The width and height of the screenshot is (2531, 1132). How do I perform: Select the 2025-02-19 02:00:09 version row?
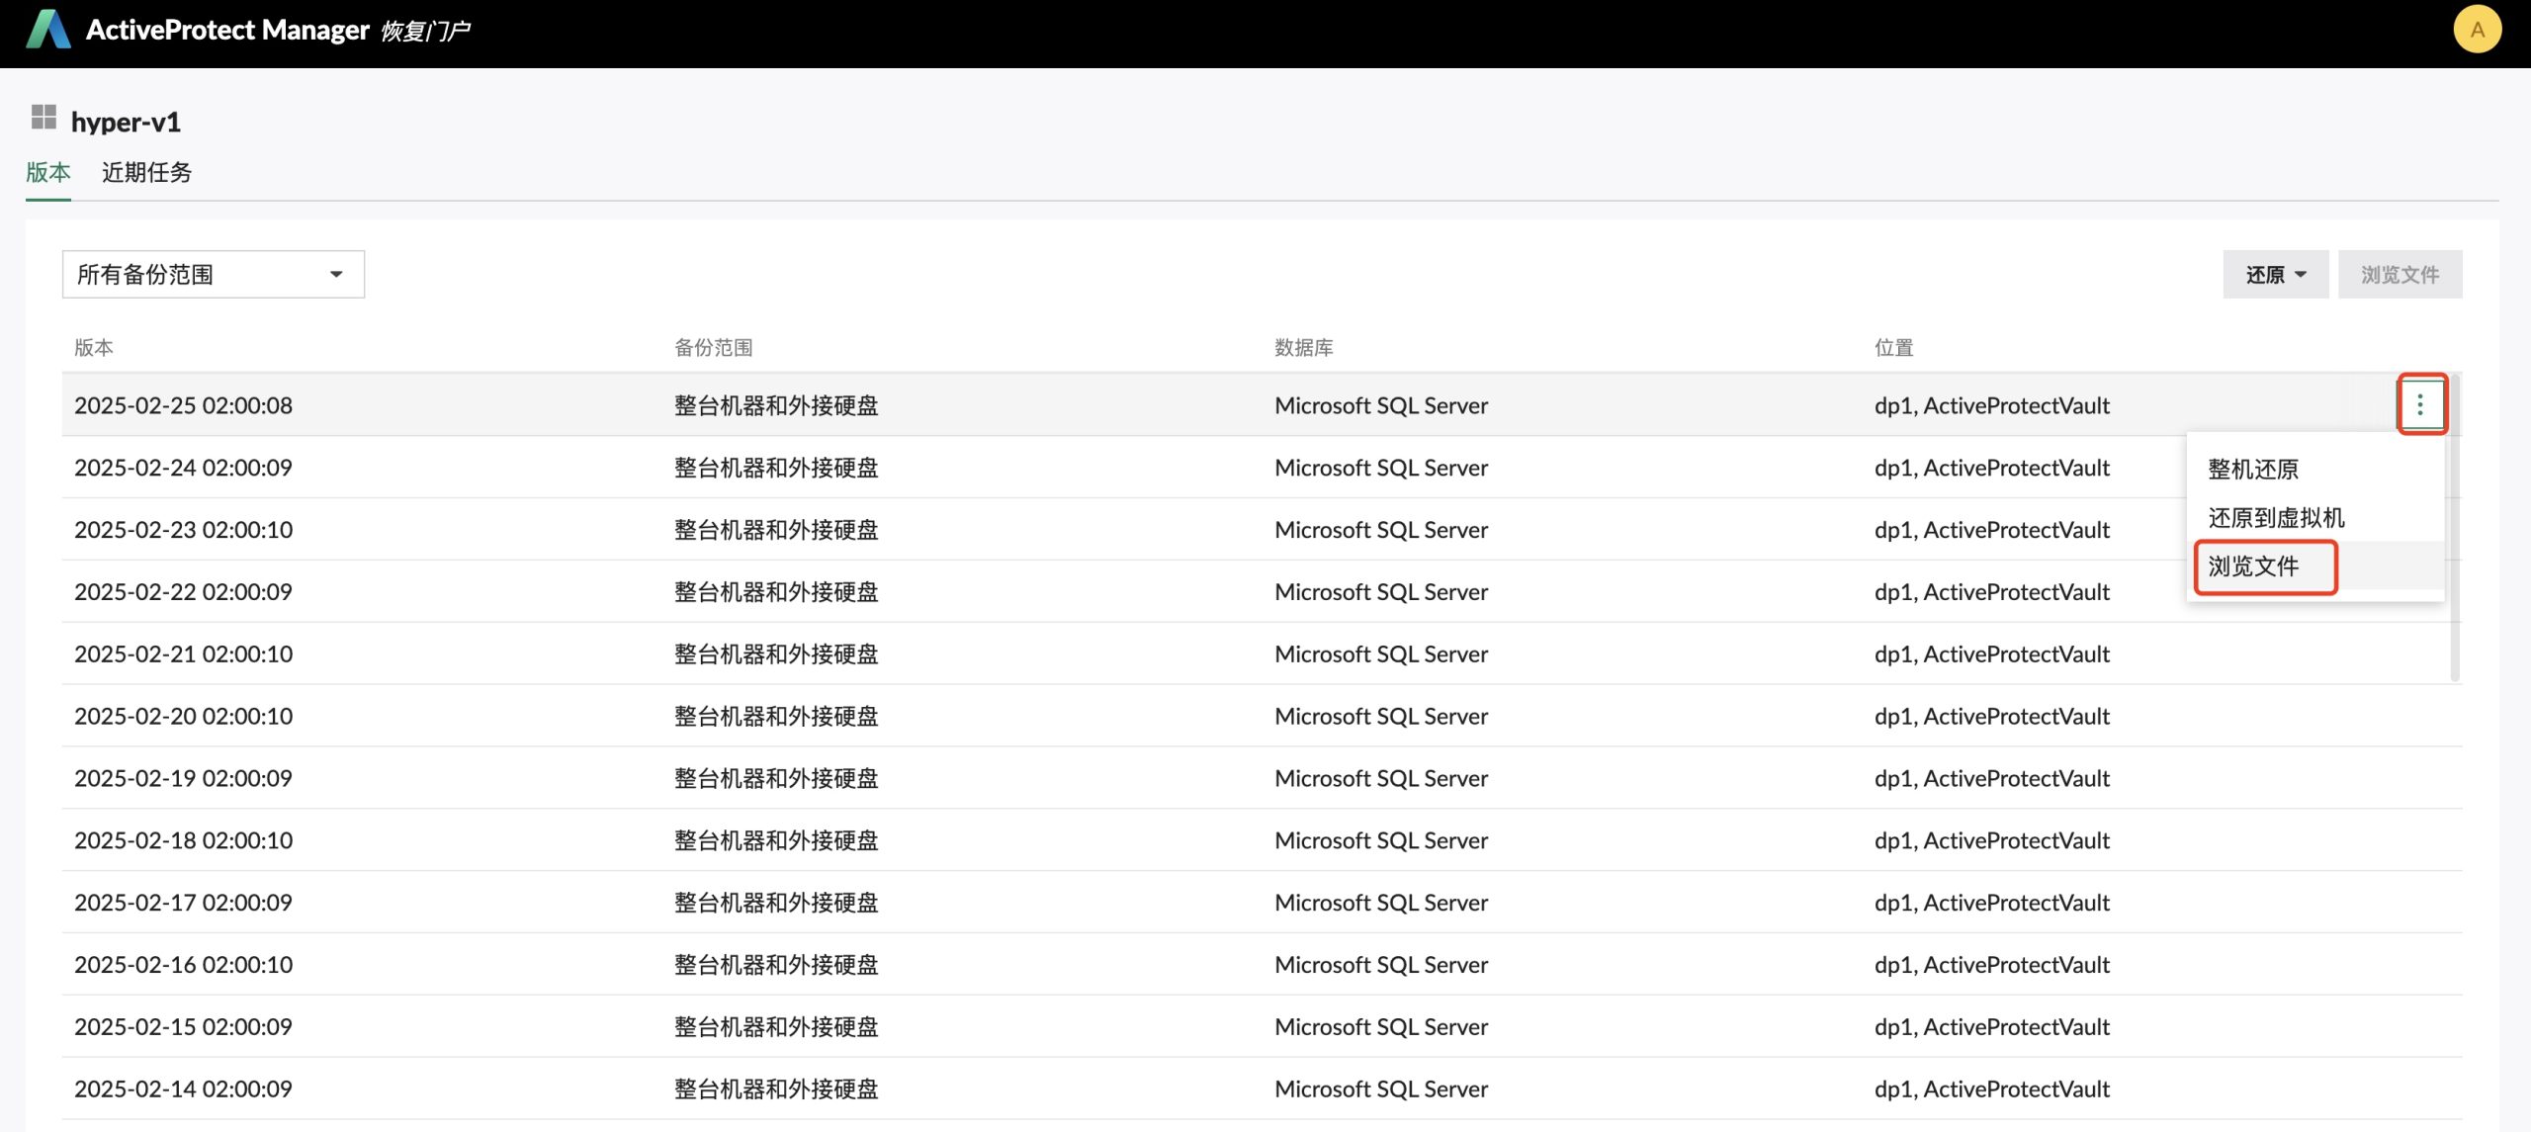tap(1262, 778)
